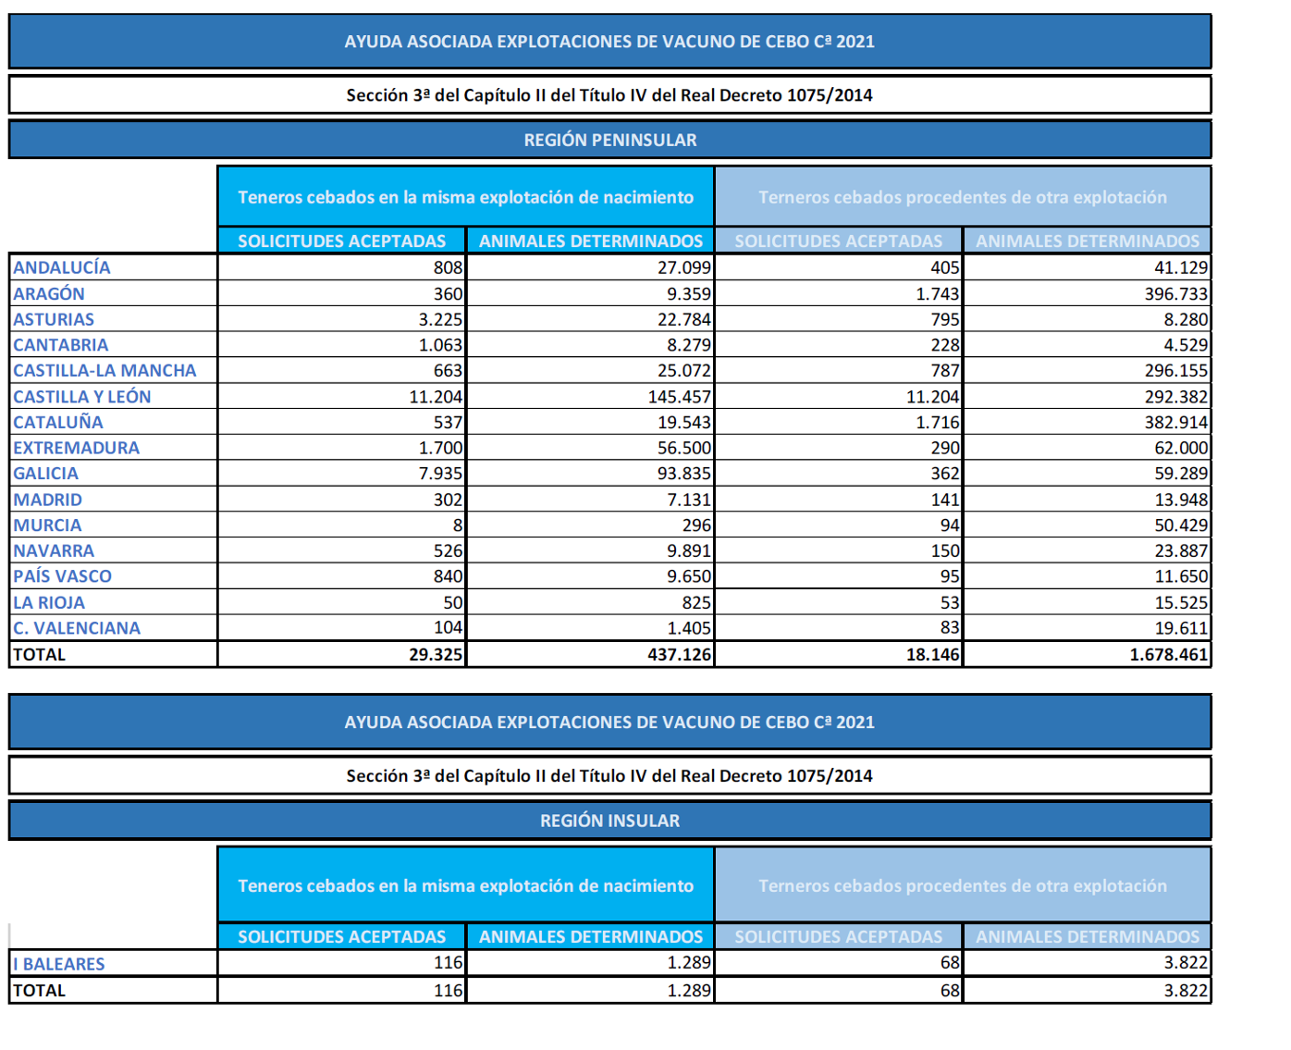Select the I BALEARES row label
Image resolution: width=1291 pixels, height=1050 pixels.
59,963
